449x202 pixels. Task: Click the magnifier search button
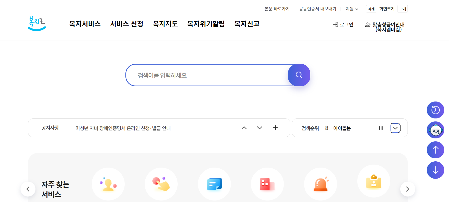299,75
